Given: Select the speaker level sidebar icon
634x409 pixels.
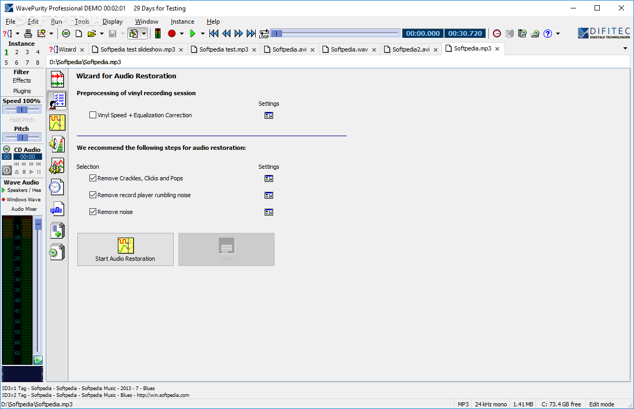Looking at the screenshot, I should click(57, 144).
